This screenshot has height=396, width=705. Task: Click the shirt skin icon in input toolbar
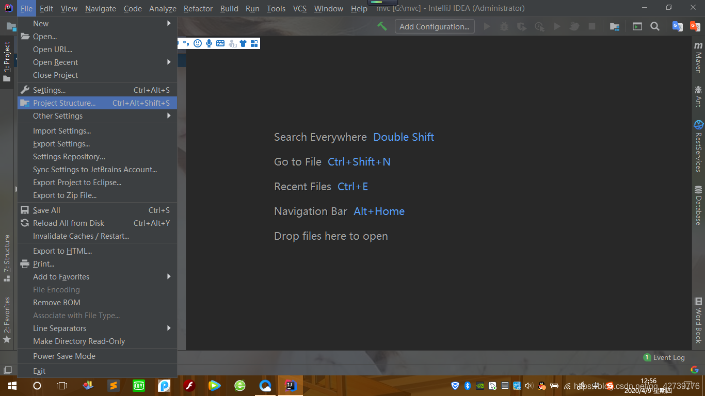pyautogui.click(x=243, y=43)
